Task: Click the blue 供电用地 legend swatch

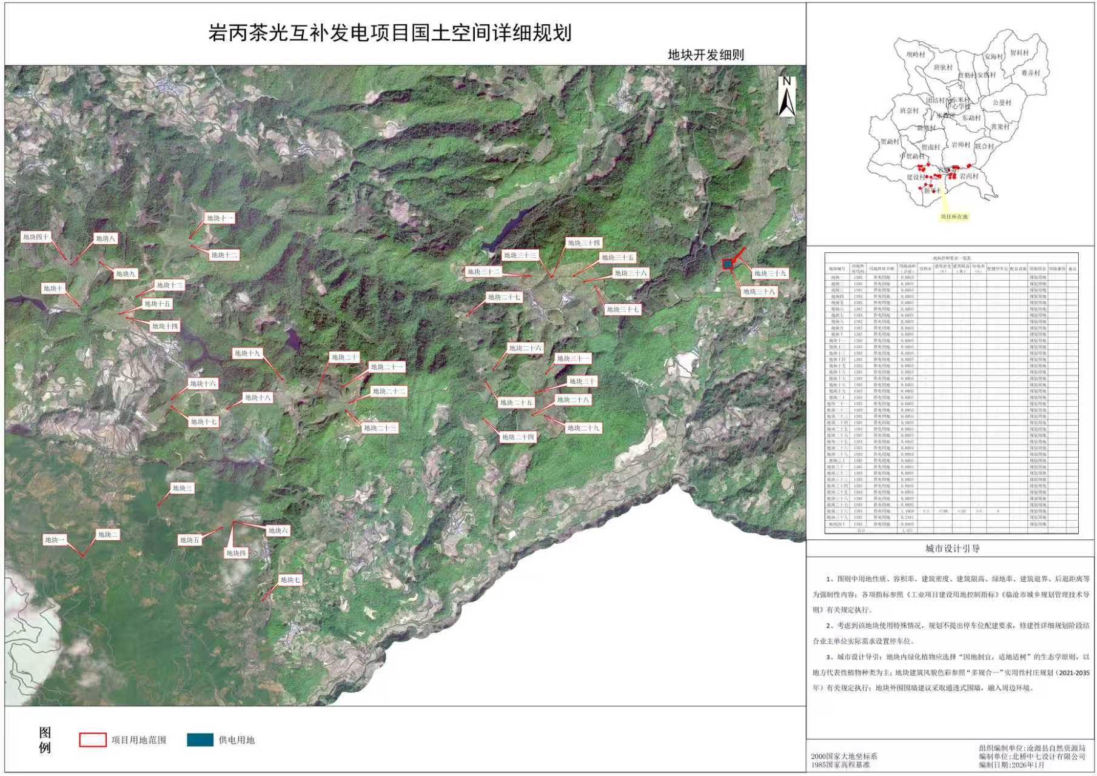Action: 200,740
